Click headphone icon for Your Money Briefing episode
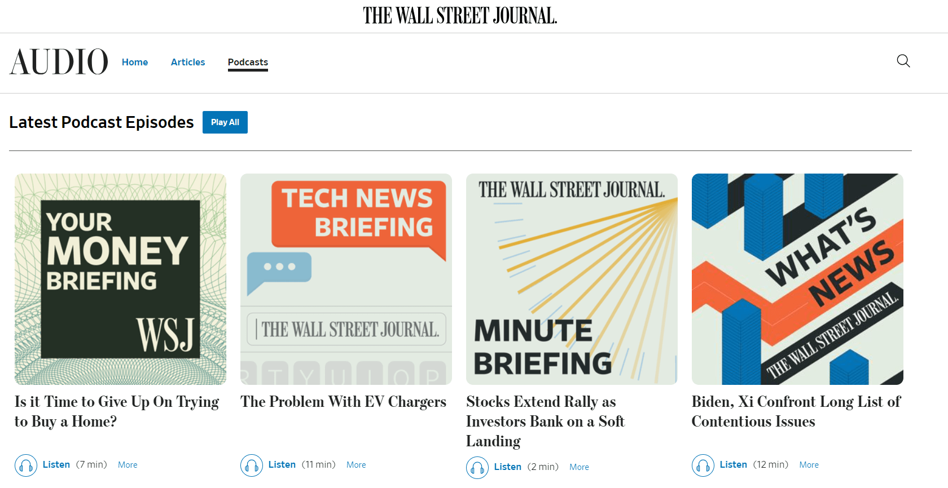This screenshot has height=488, width=948. click(26, 465)
